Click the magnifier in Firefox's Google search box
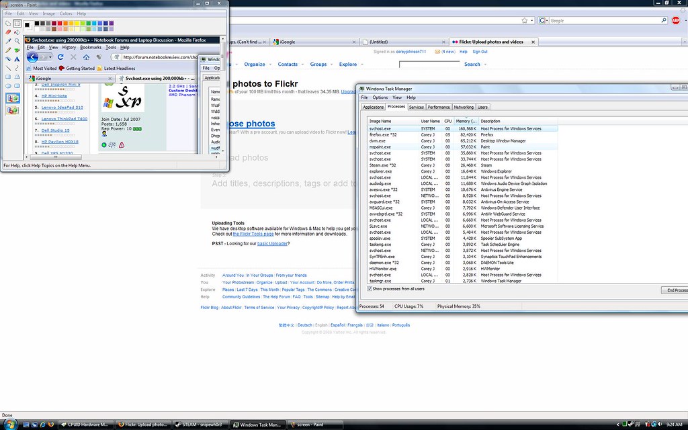Viewport: 688px width, 430px height. click(x=664, y=21)
